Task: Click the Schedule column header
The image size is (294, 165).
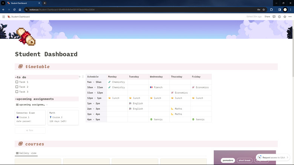Action: tap(96, 77)
